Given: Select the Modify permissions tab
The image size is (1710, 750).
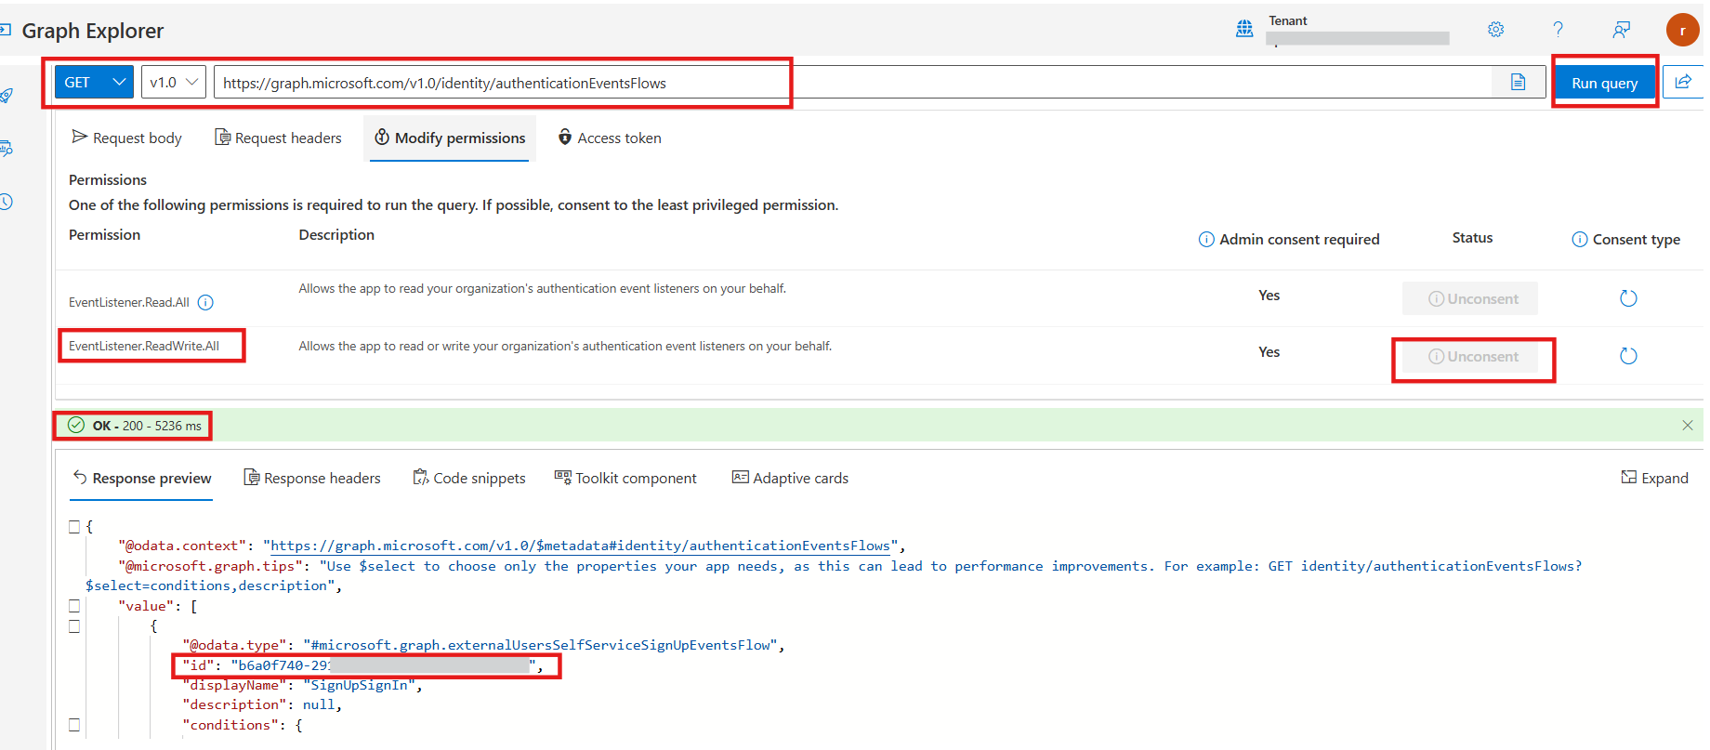Looking at the screenshot, I should click(x=450, y=138).
